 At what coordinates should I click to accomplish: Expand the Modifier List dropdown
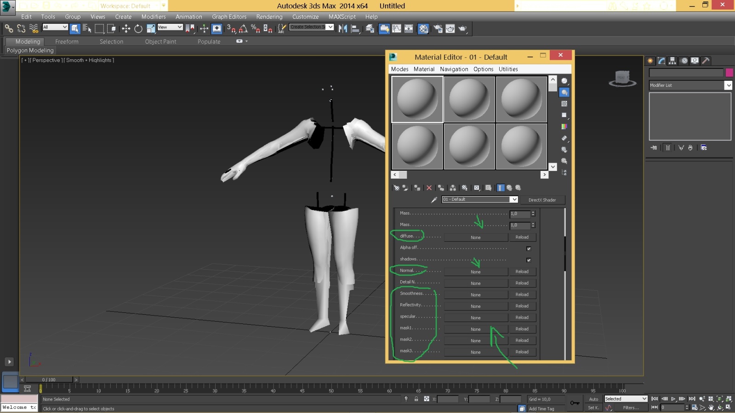(x=728, y=85)
